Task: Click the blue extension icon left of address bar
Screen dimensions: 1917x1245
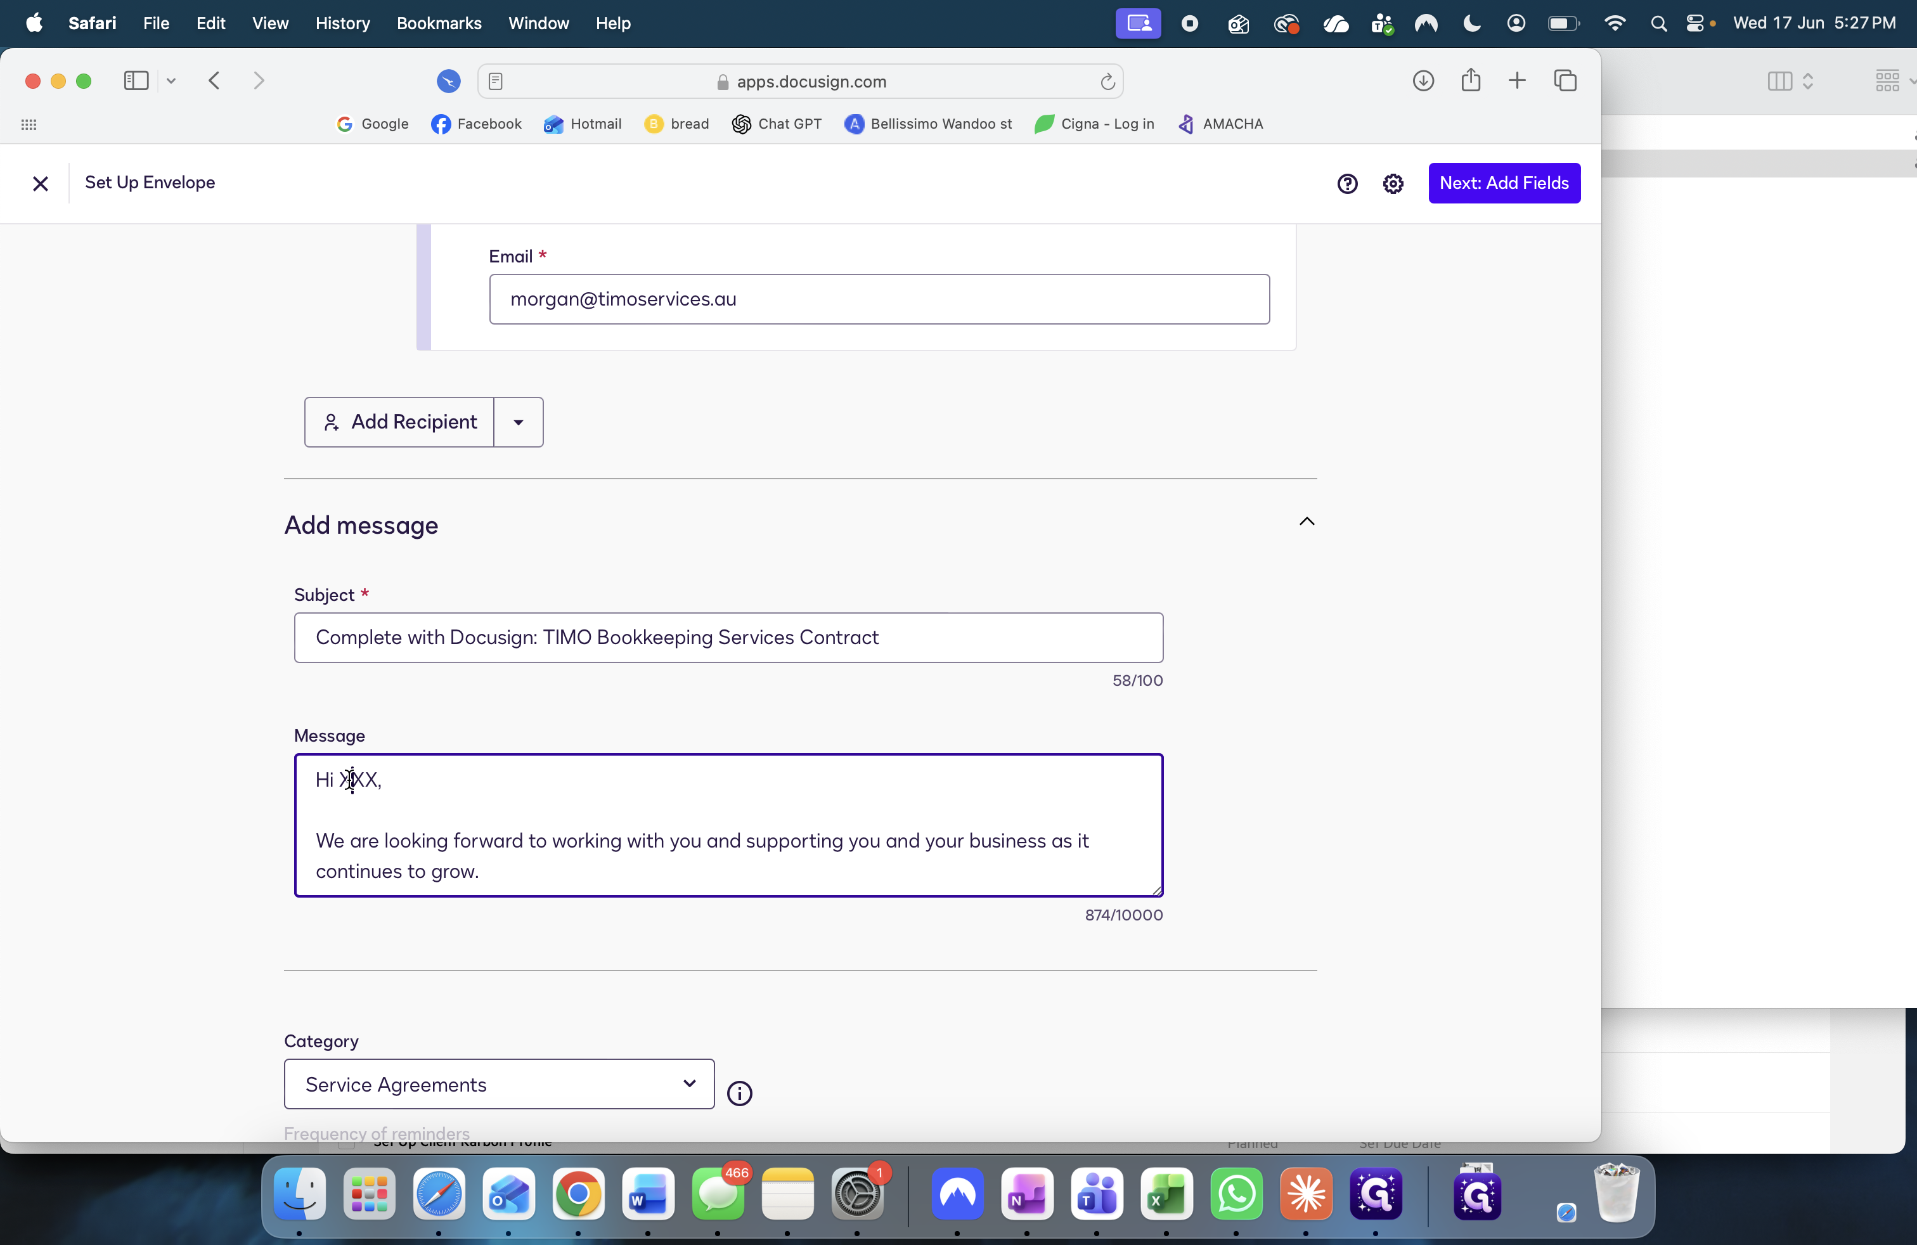Action: [x=448, y=81]
